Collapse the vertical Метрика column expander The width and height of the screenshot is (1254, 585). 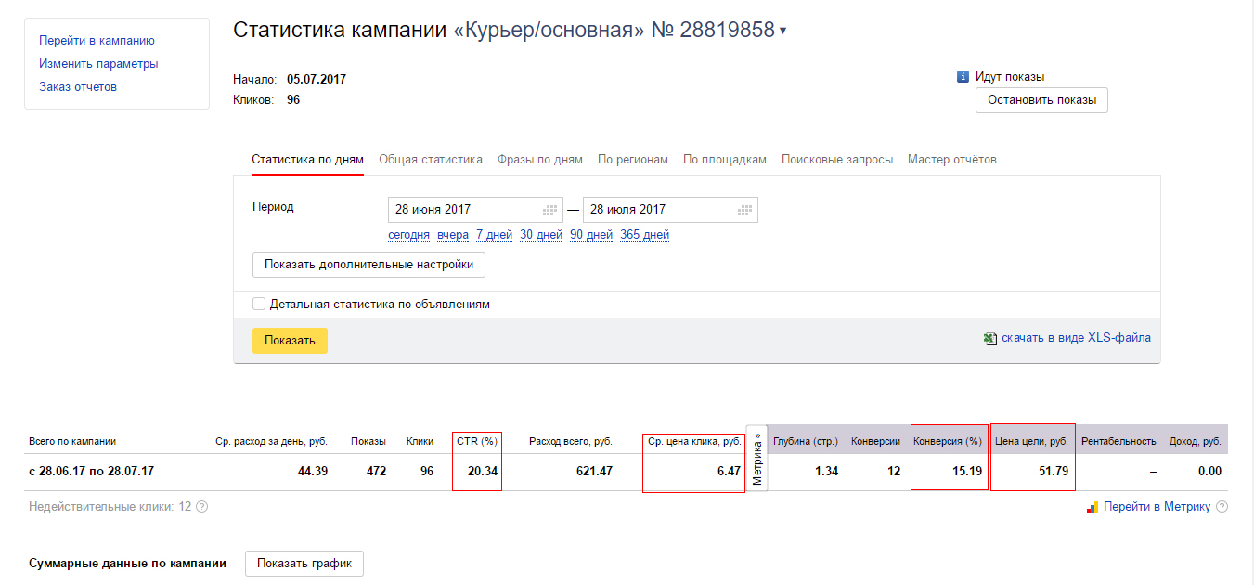tap(757, 459)
